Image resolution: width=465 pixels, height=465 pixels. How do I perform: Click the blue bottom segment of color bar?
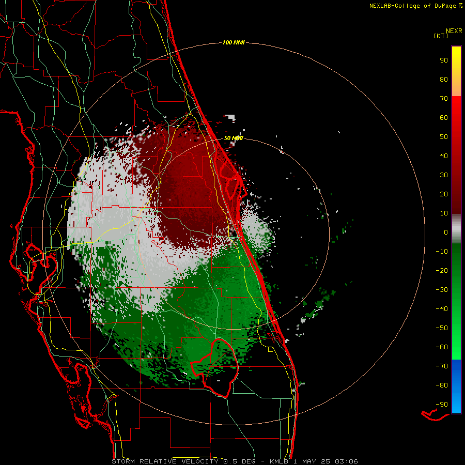(456, 386)
